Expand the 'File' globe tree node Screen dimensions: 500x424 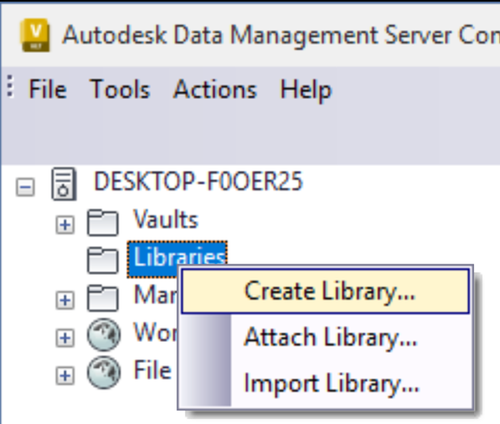pos(65,375)
